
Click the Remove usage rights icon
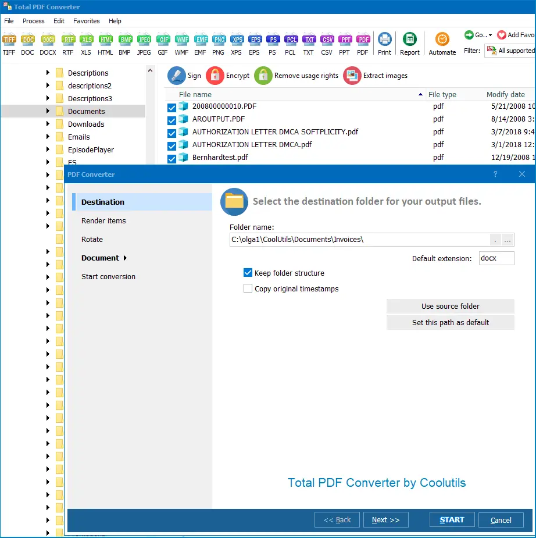pyautogui.click(x=262, y=76)
